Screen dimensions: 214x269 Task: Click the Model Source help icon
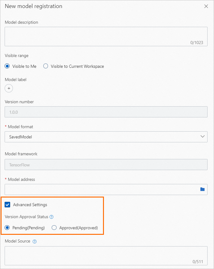tap(34, 242)
